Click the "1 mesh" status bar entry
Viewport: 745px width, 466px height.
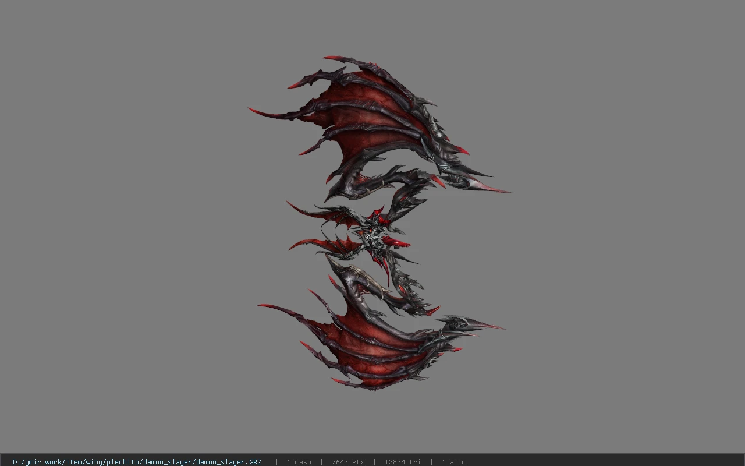coord(299,462)
